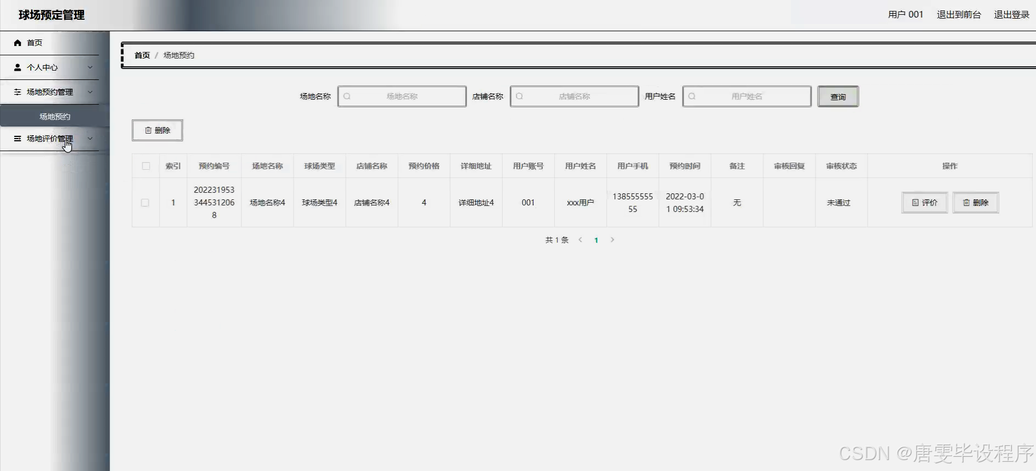This screenshot has width=1036, height=471.
Task: Expand 场地评价管理 menu chevron
Action: click(x=90, y=139)
